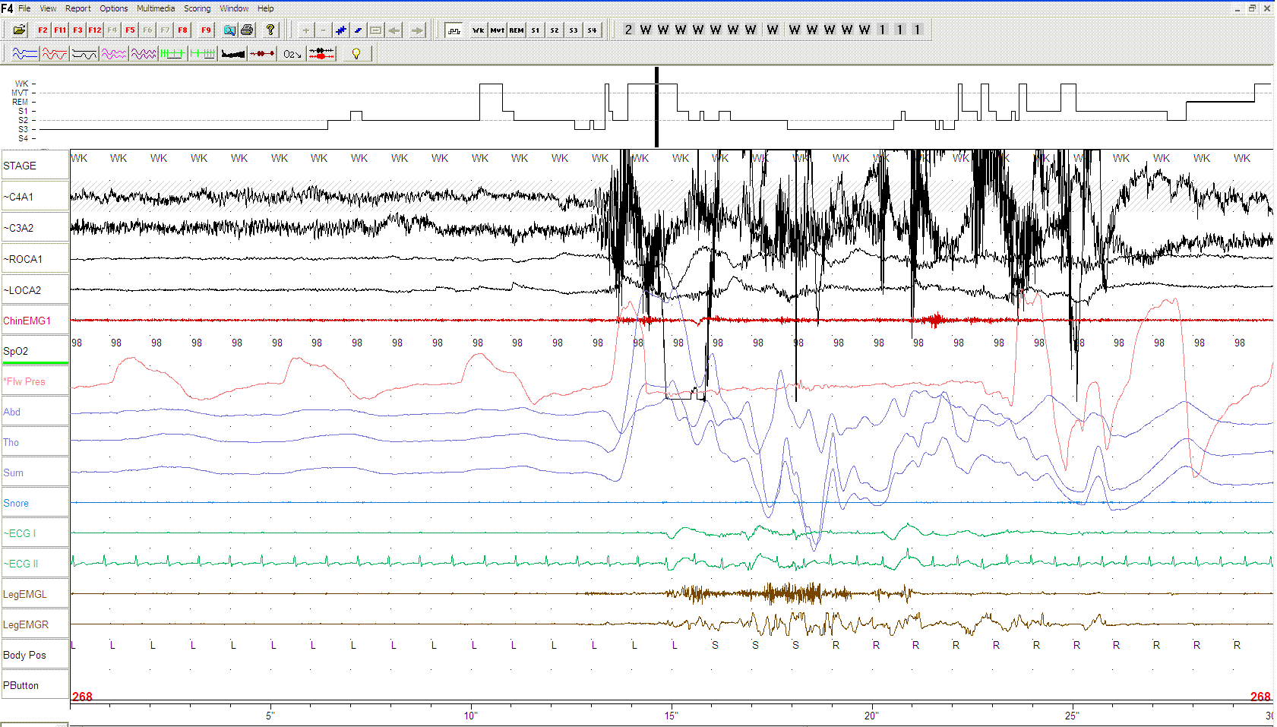Image resolution: width=1277 pixels, height=727 pixels.
Task: Click first green ECG marker icon
Action: click(x=172, y=53)
